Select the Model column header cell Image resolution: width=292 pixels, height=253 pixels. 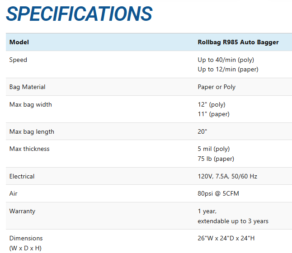[x=19, y=42]
